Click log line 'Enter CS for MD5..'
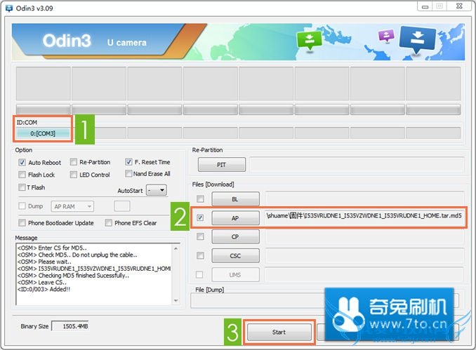The width and height of the screenshot is (476, 350). coord(62,248)
